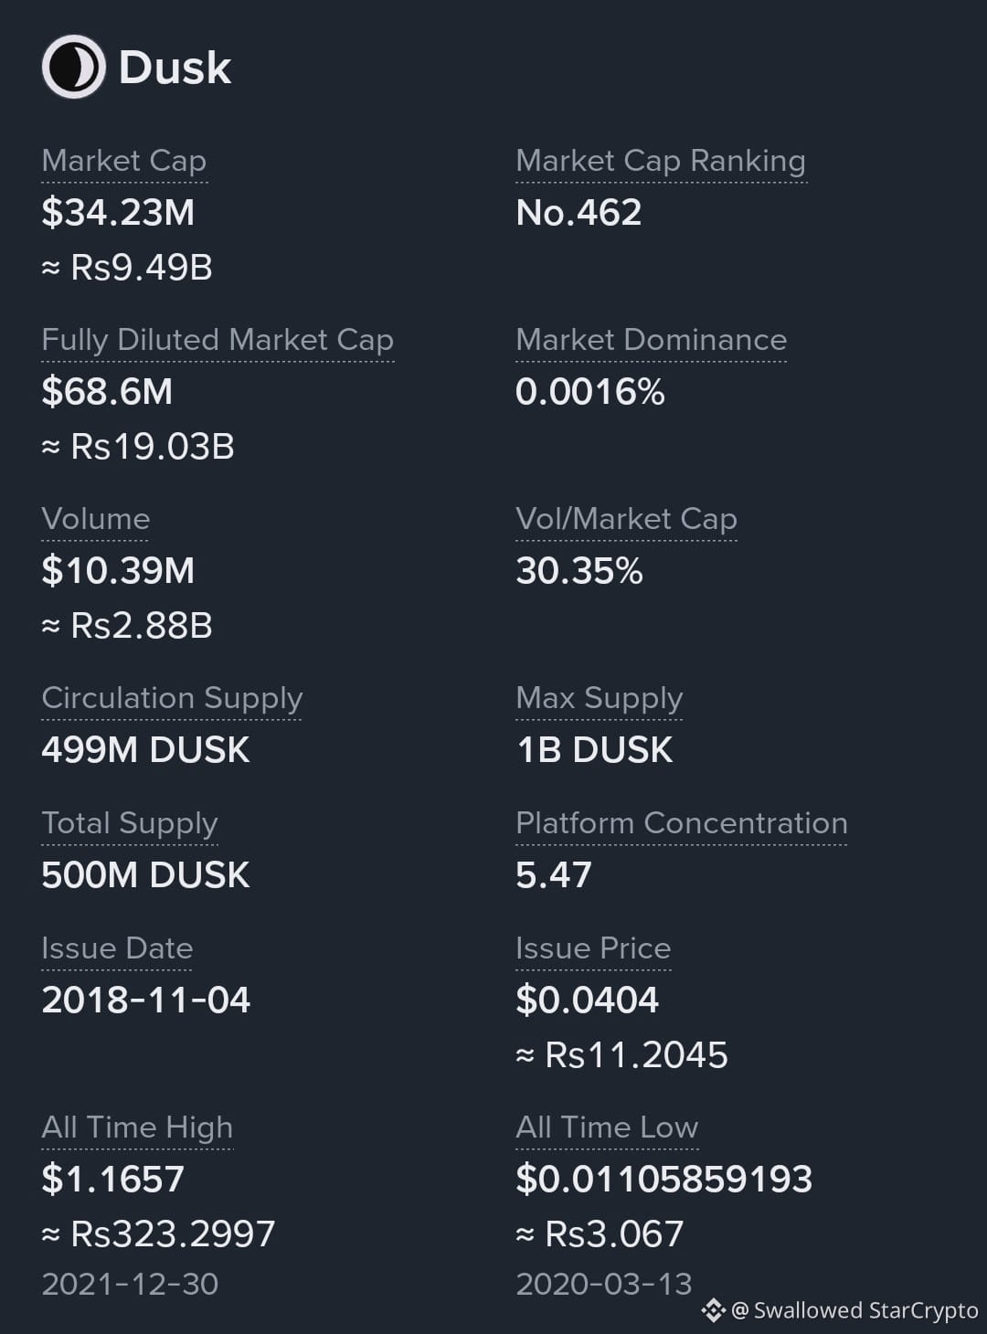Tap the Issue Price label
This screenshot has height=1334, width=987.
point(593,948)
